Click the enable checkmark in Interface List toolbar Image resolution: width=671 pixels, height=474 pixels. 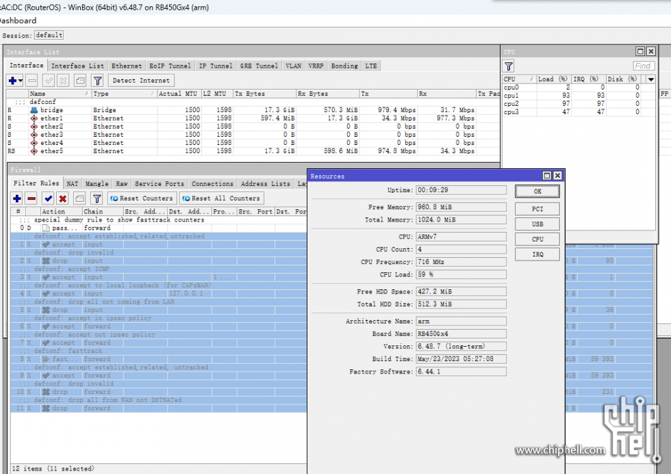49,80
